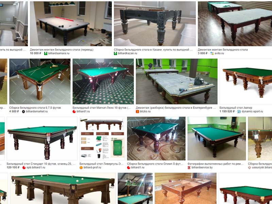Open the avito.ru source link

219,53
